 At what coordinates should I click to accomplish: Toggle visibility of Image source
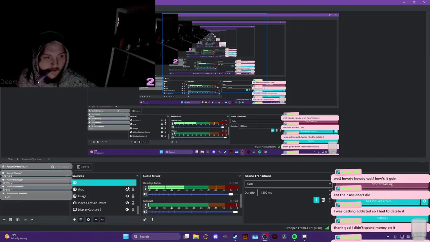(127, 196)
